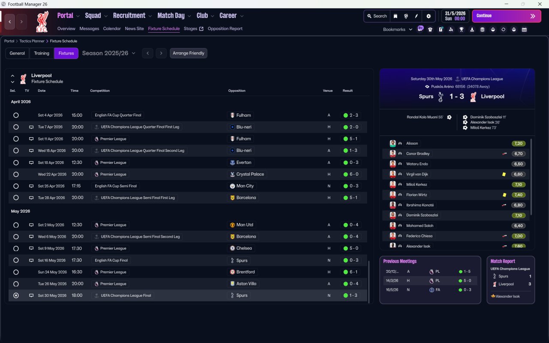549x343 pixels.
Task: Open the training cone bookmark icon
Action: [x=472, y=30]
